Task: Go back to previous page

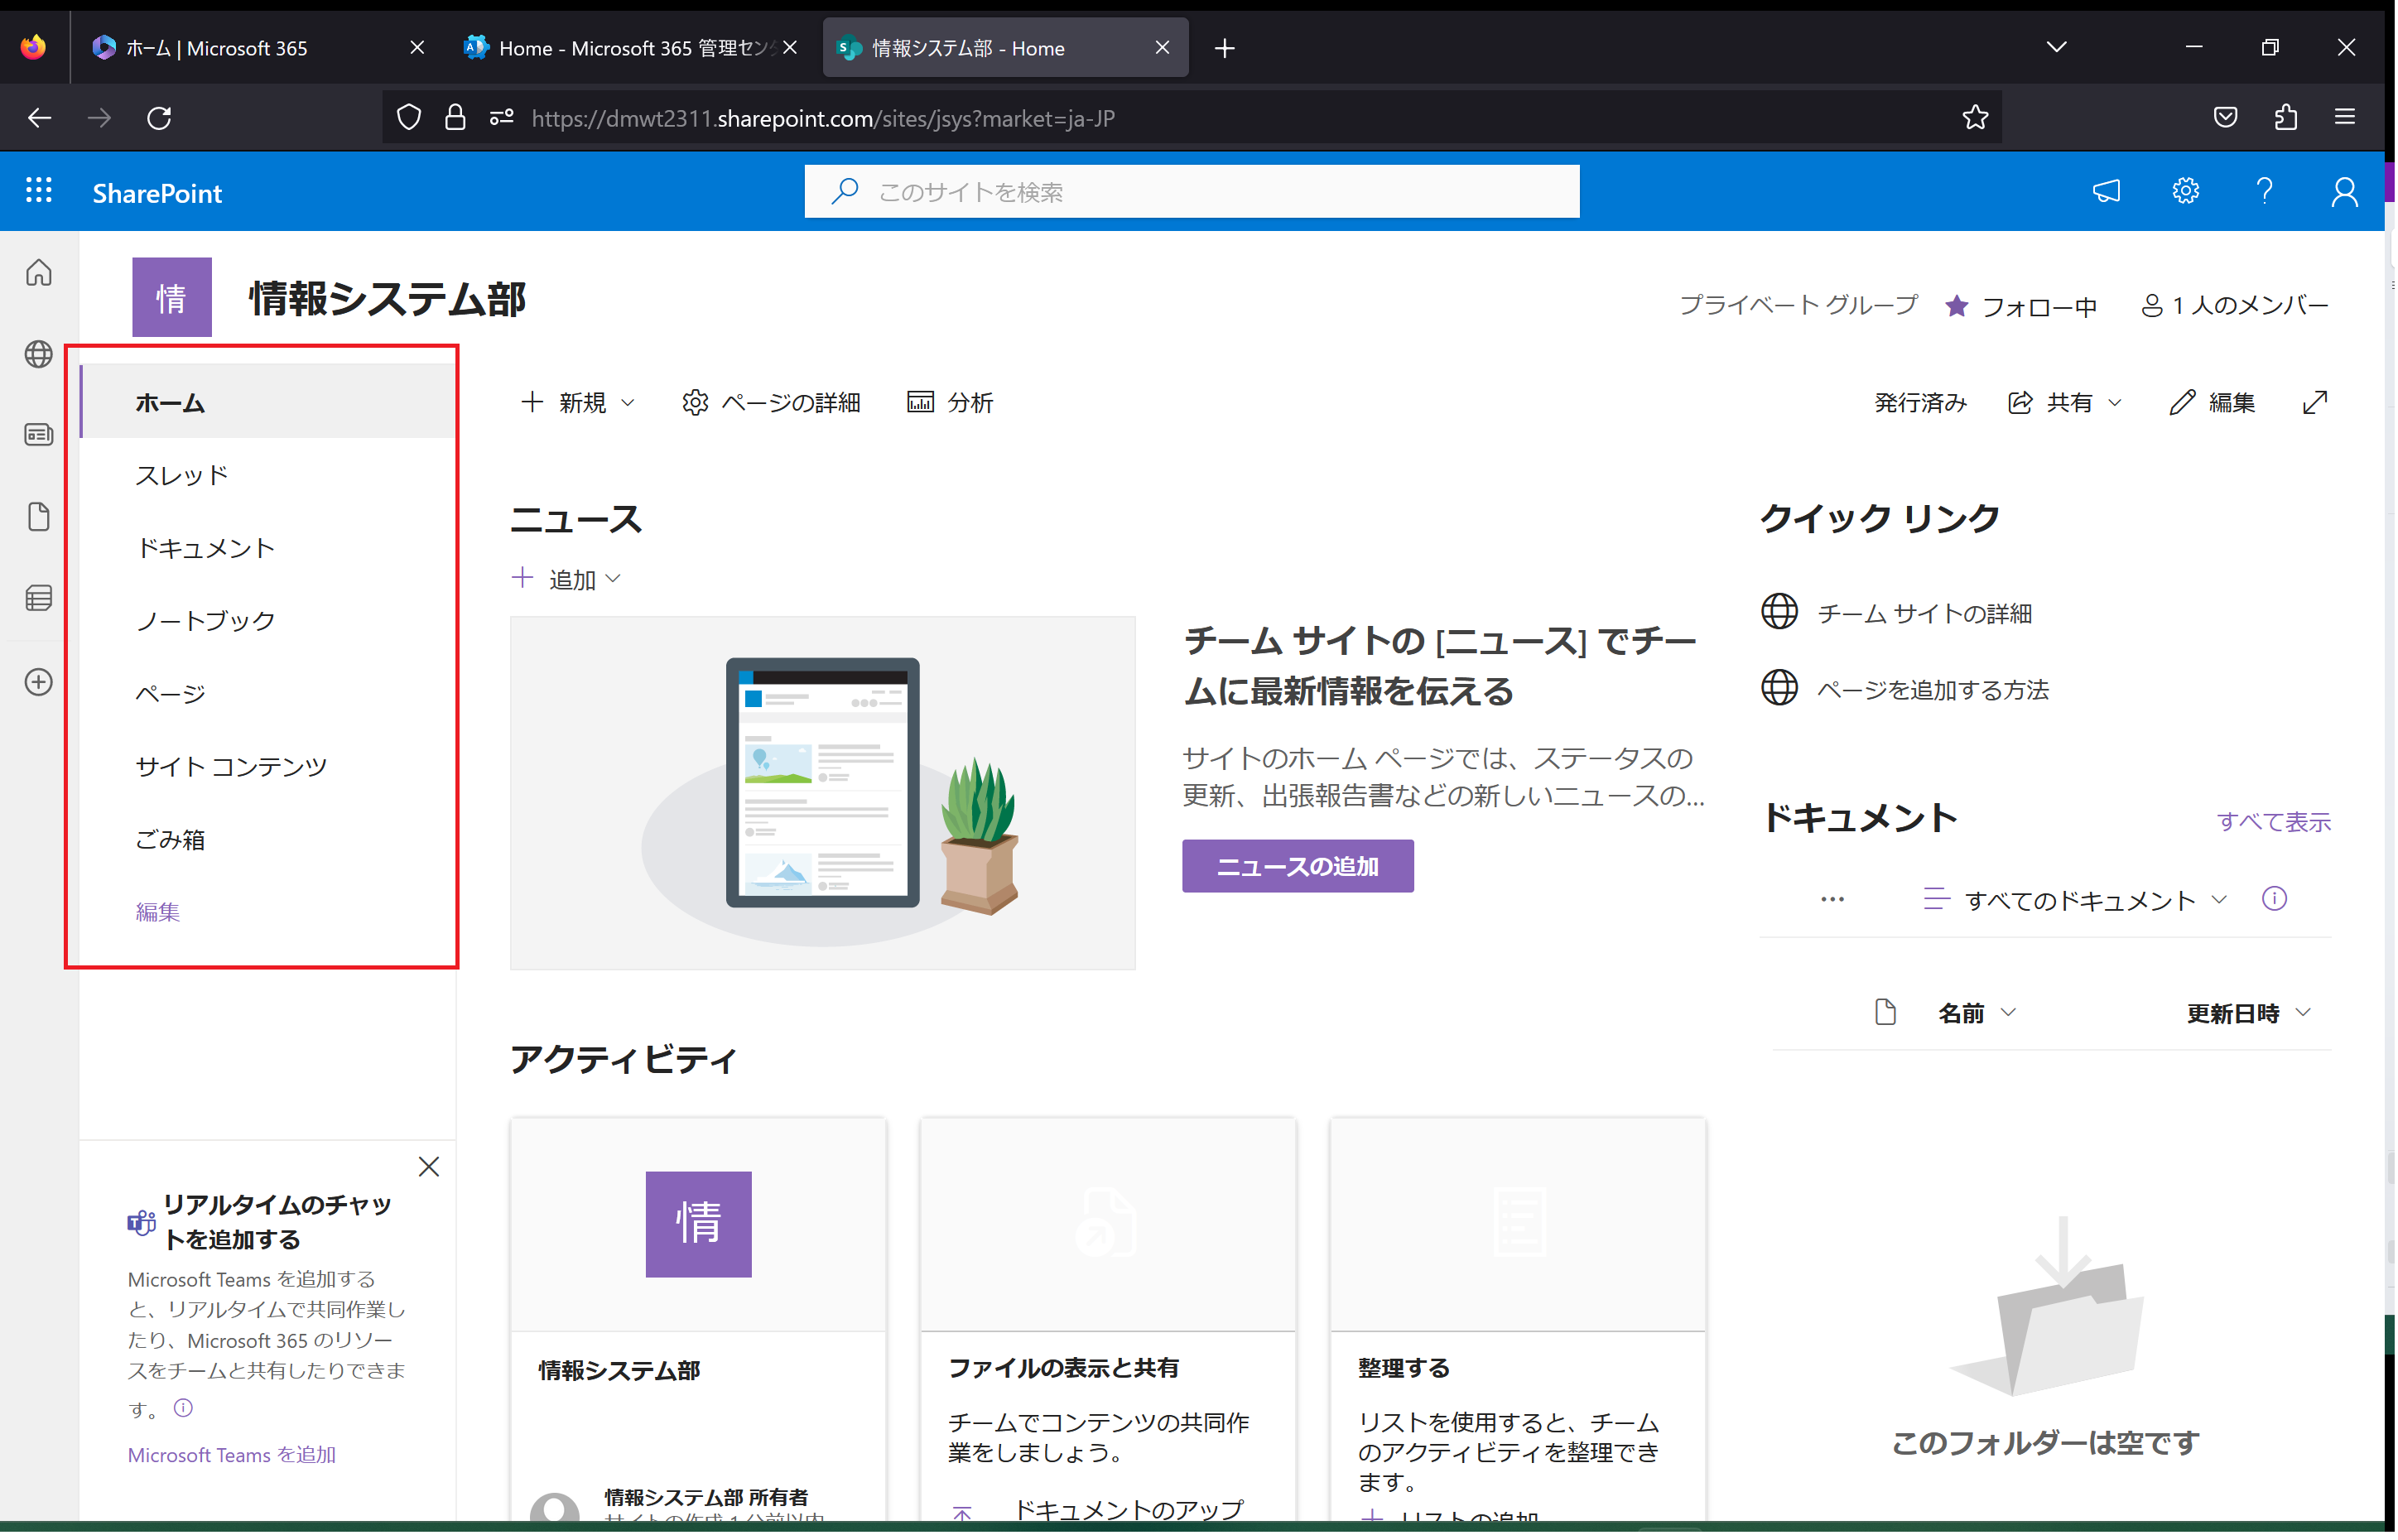Action: pyautogui.click(x=39, y=118)
